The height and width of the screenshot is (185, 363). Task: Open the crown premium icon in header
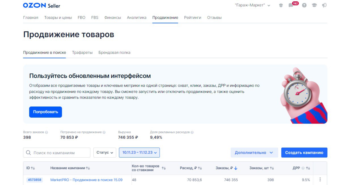[x=281, y=5]
